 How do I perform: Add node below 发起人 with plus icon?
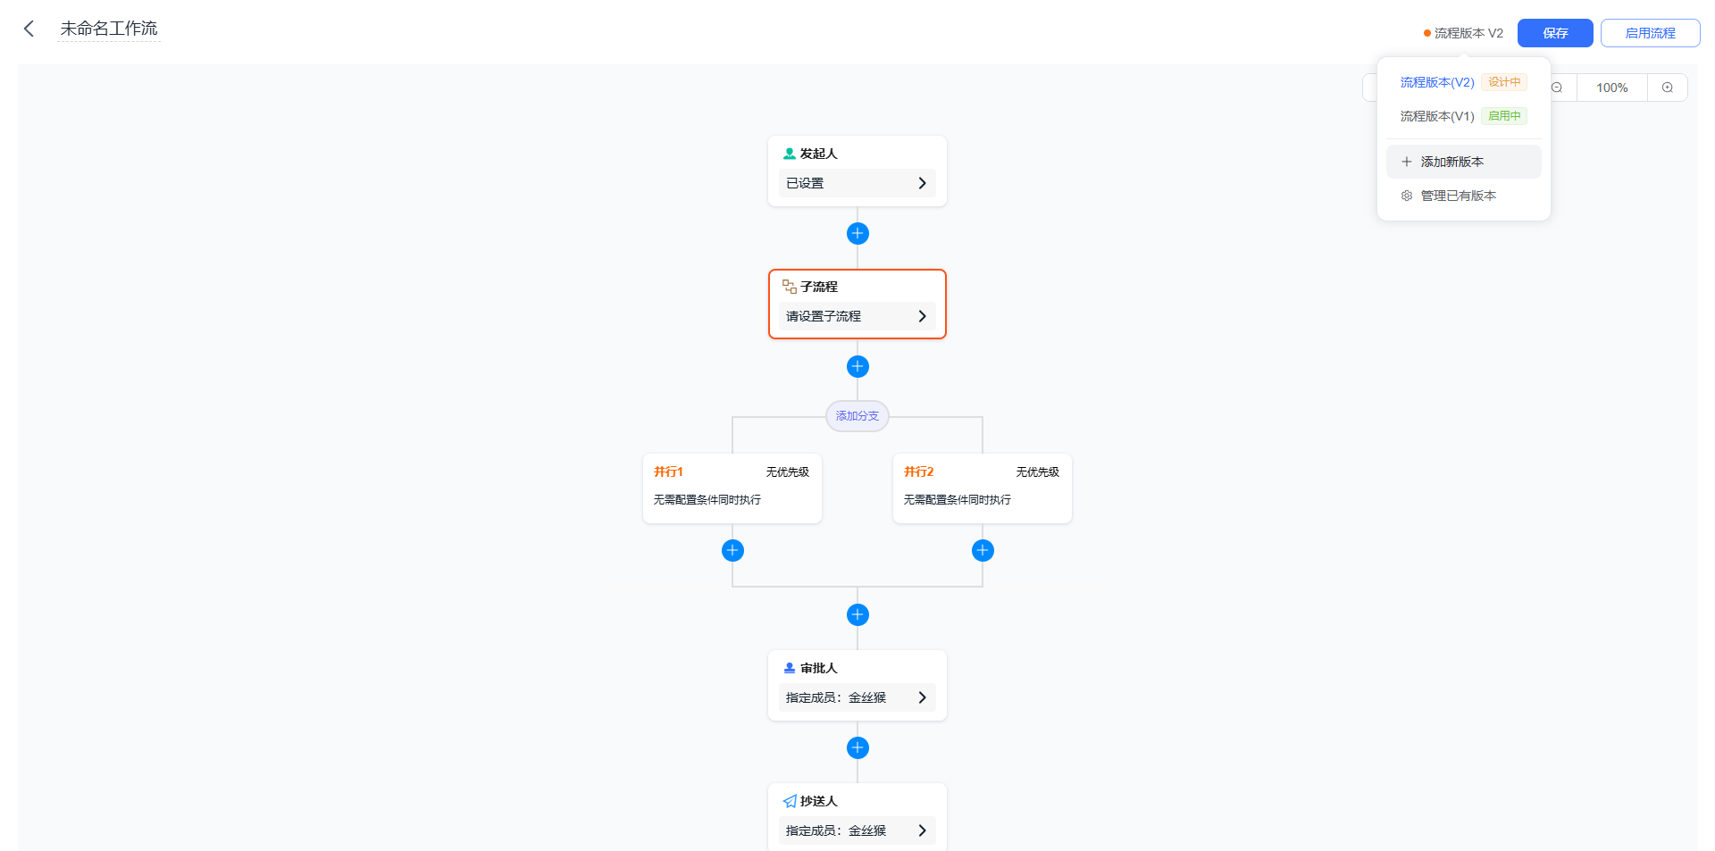pyautogui.click(x=857, y=233)
